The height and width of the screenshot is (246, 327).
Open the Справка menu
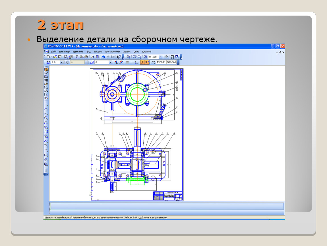[147, 52]
